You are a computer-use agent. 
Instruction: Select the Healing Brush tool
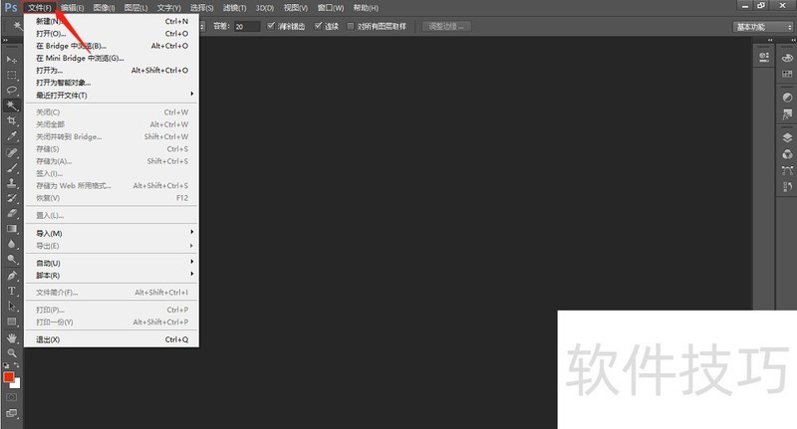point(12,152)
